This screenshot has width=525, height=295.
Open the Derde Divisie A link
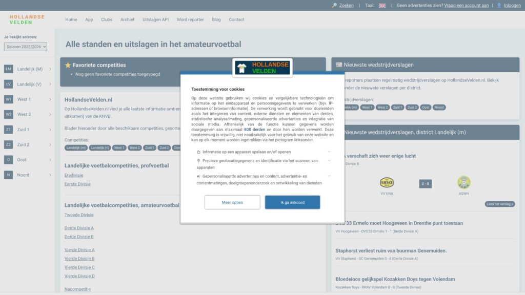click(79, 228)
